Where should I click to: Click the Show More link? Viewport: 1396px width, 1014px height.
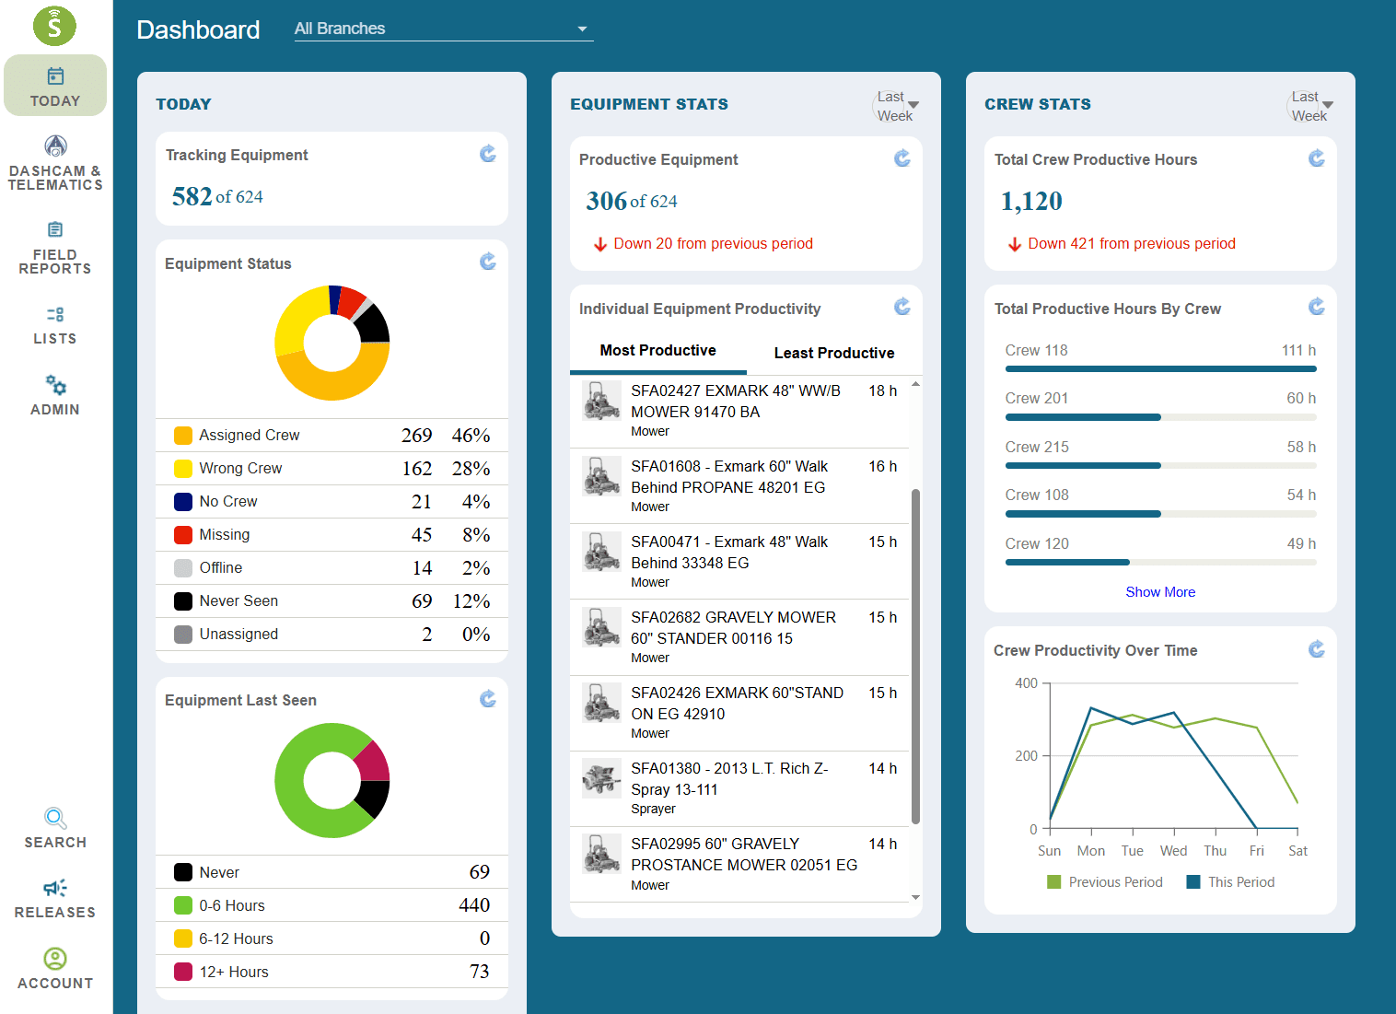[x=1160, y=592]
